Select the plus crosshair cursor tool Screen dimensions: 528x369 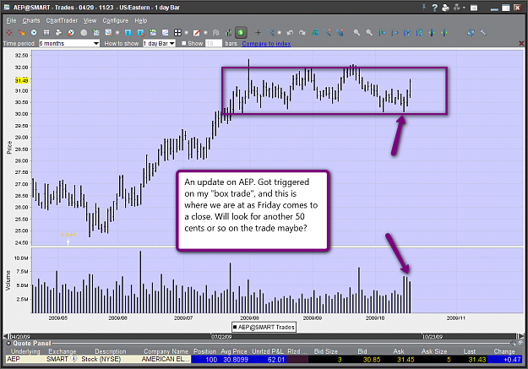[258, 33]
